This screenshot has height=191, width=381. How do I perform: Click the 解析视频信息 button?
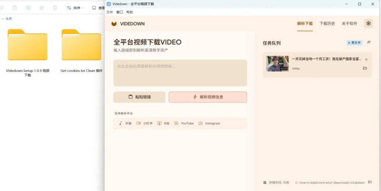(208, 97)
